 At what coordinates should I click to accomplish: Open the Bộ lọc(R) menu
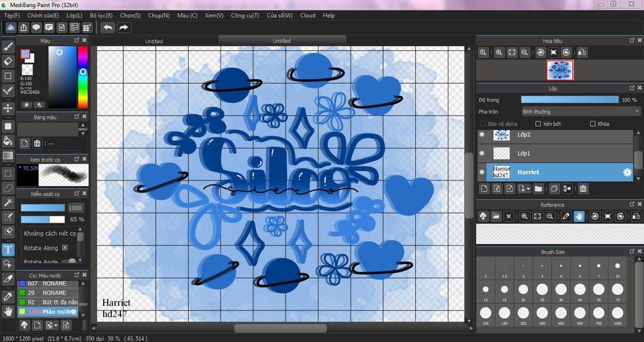coord(101,15)
